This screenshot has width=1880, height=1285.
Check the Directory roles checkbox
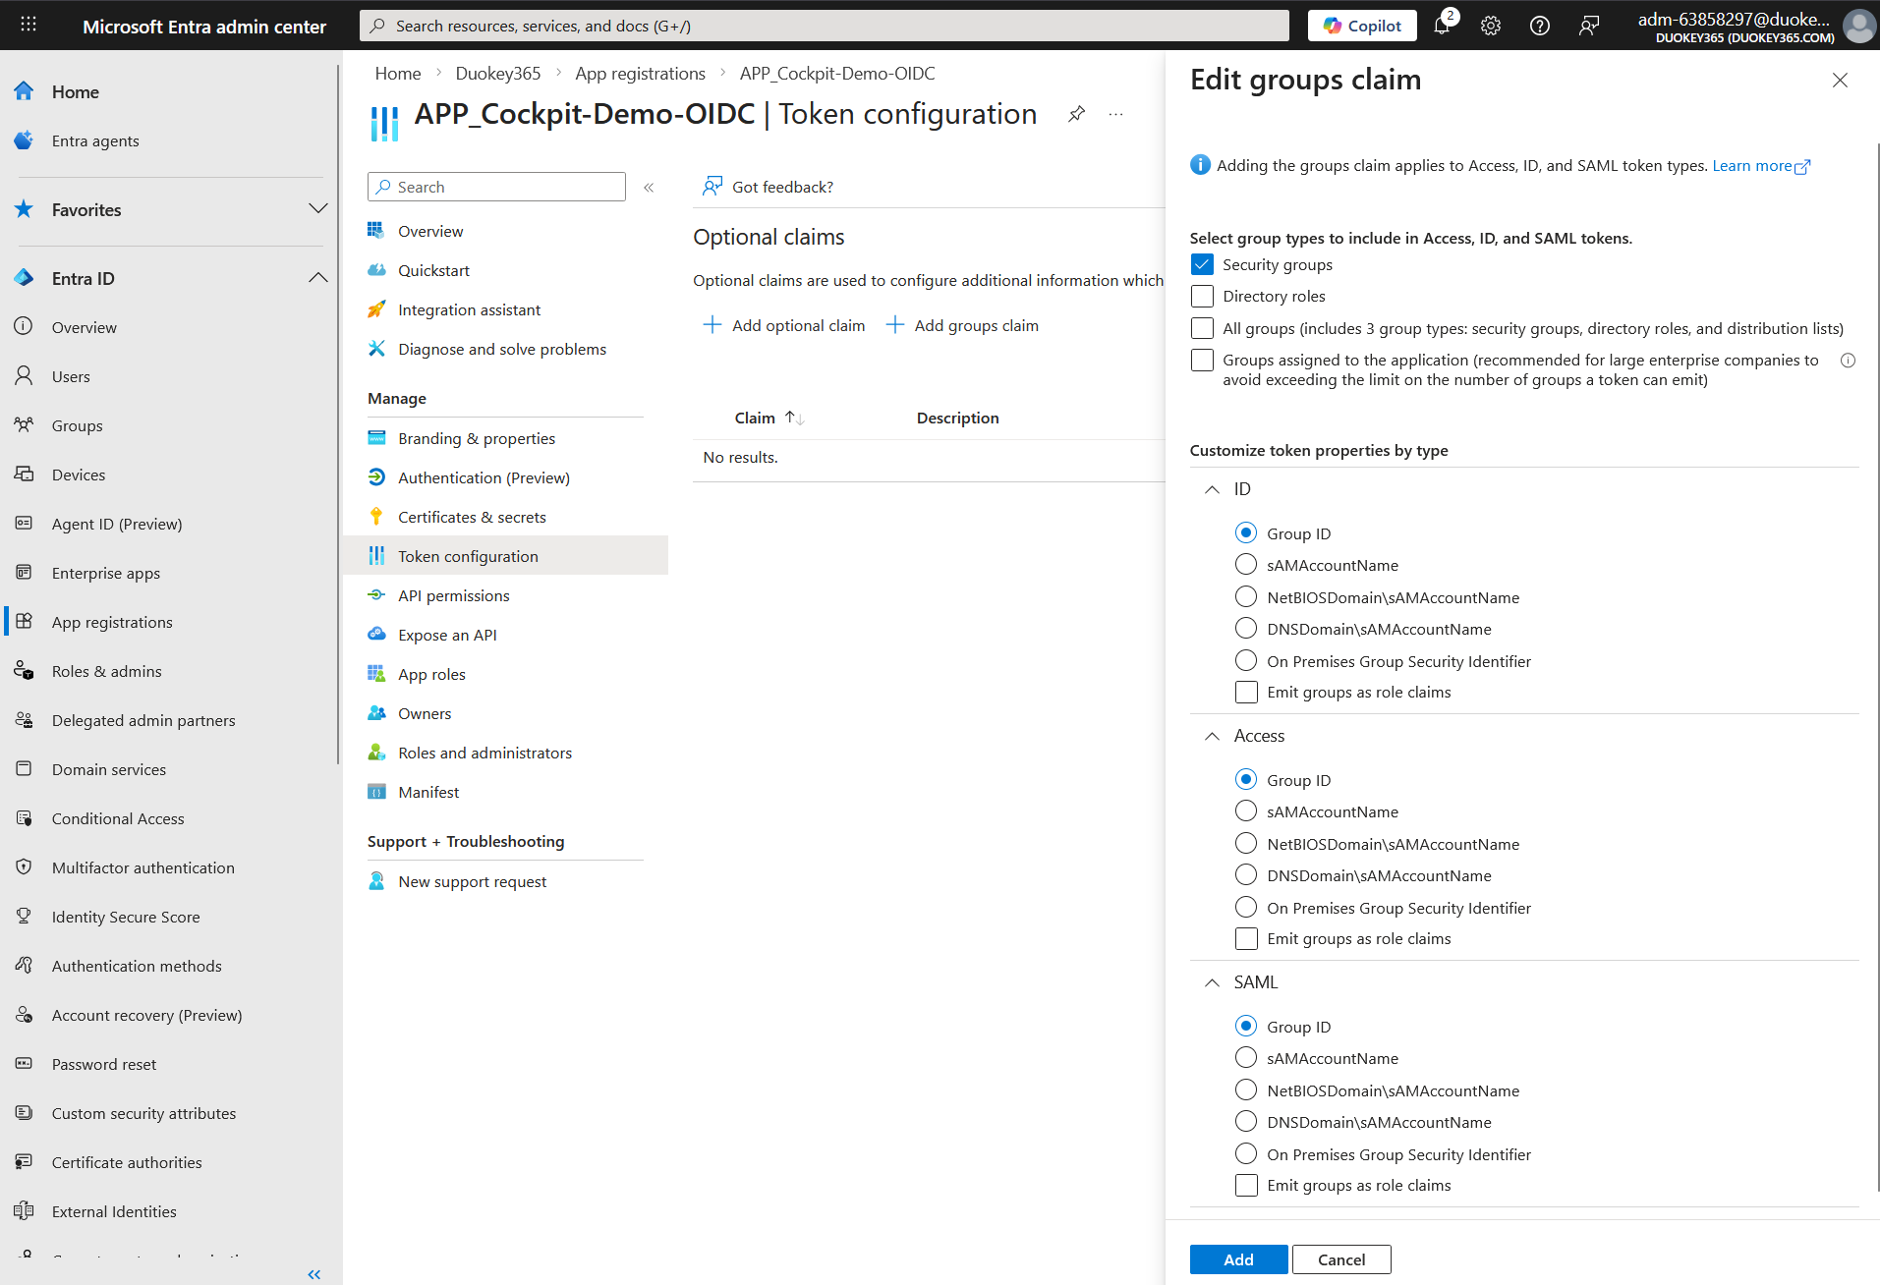point(1202,296)
